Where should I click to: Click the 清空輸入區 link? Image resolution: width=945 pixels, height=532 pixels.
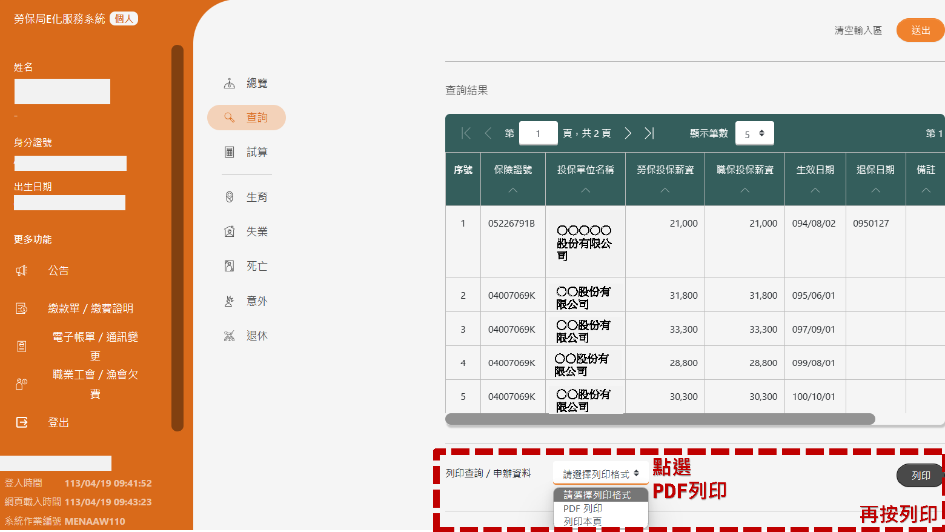coord(858,30)
